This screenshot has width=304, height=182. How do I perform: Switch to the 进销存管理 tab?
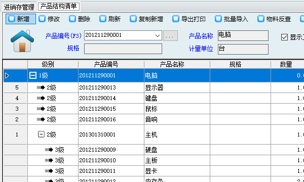point(19,7)
